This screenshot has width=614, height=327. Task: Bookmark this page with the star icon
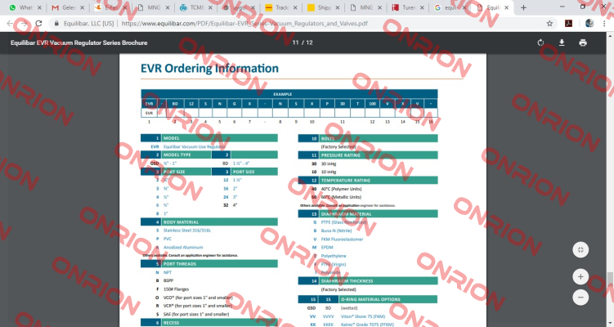tap(549, 24)
